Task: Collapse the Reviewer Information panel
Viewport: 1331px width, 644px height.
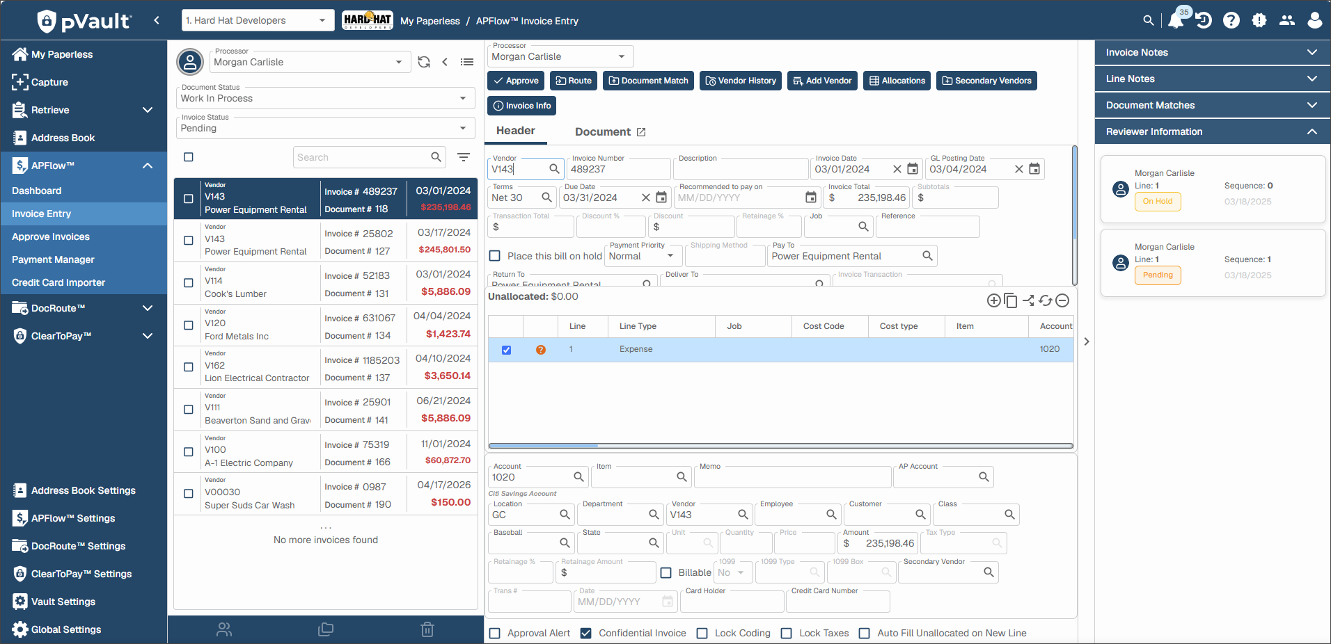Action: [x=1211, y=131]
